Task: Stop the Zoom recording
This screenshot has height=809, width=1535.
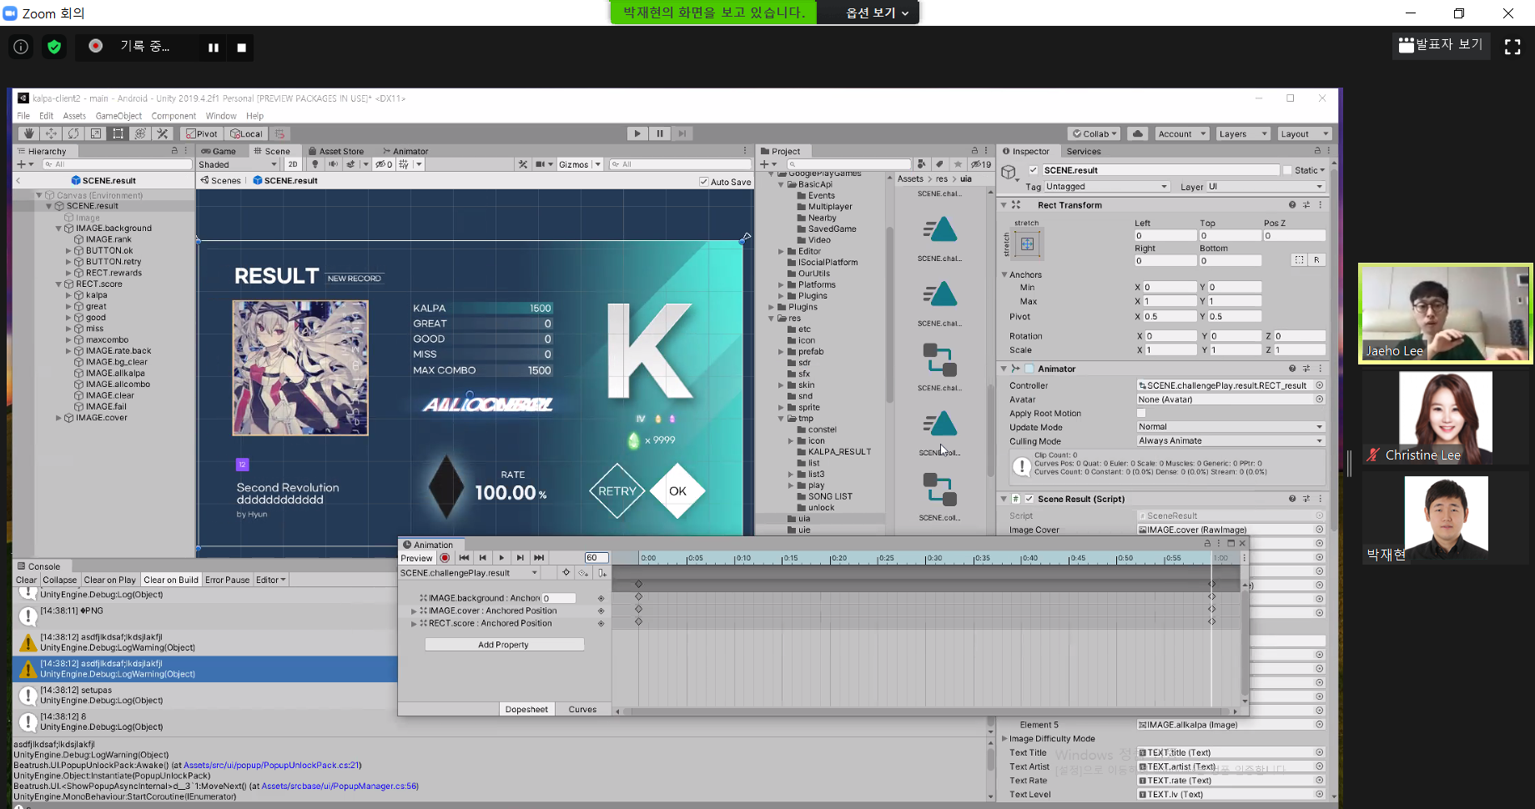Action: (241, 48)
